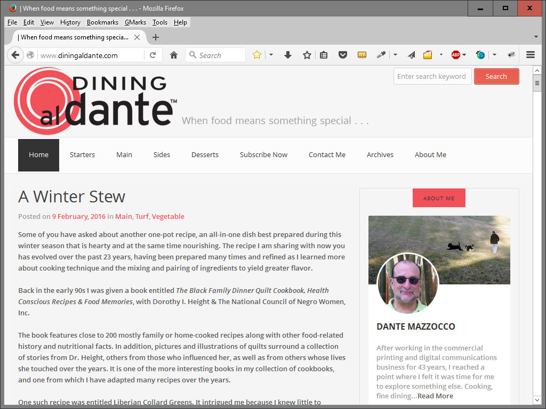The height and width of the screenshot is (409, 546).
Task: Expand dropdown next to GMarks star
Action: pos(271,55)
